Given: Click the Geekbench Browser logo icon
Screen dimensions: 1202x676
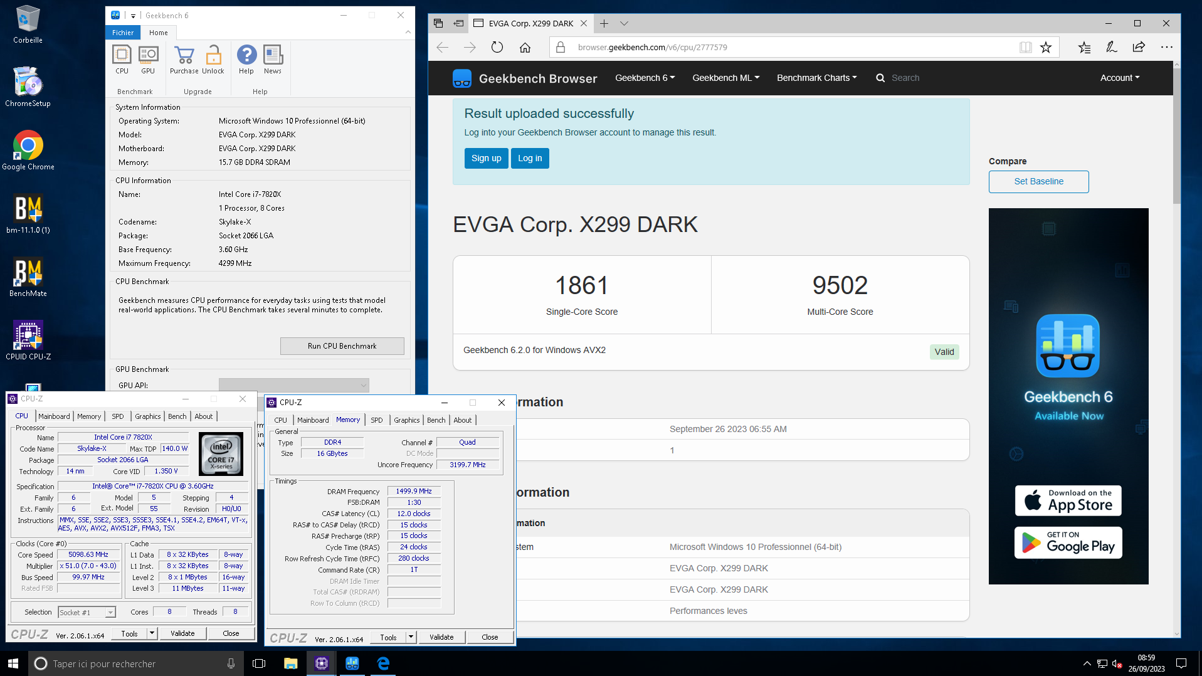Looking at the screenshot, I should coord(462,78).
